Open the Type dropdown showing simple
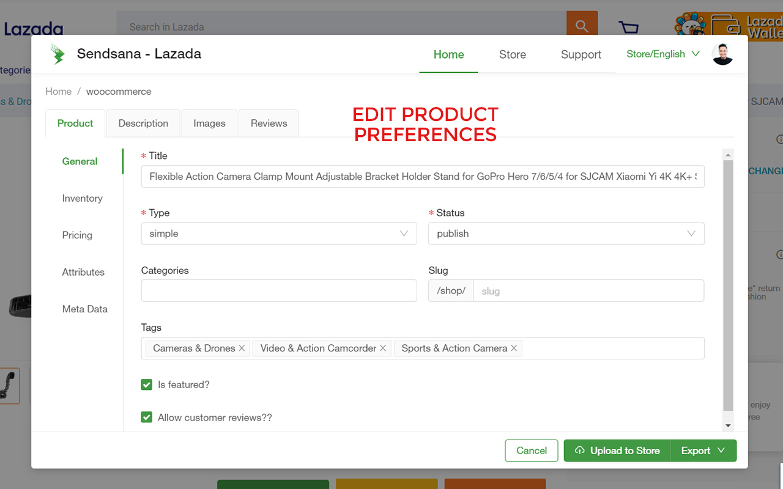Screen dimensions: 783x489 click(279, 233)
